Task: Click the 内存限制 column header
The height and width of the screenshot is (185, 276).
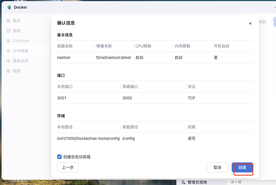Action: tap(182, 46)
